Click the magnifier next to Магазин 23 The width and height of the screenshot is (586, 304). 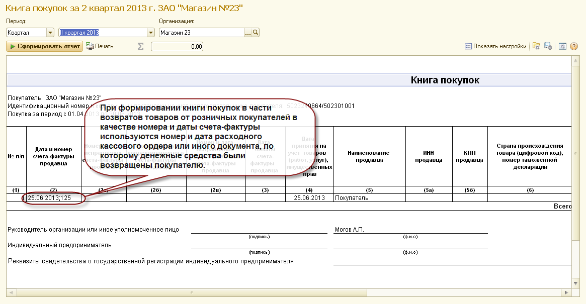pos(256,33)
